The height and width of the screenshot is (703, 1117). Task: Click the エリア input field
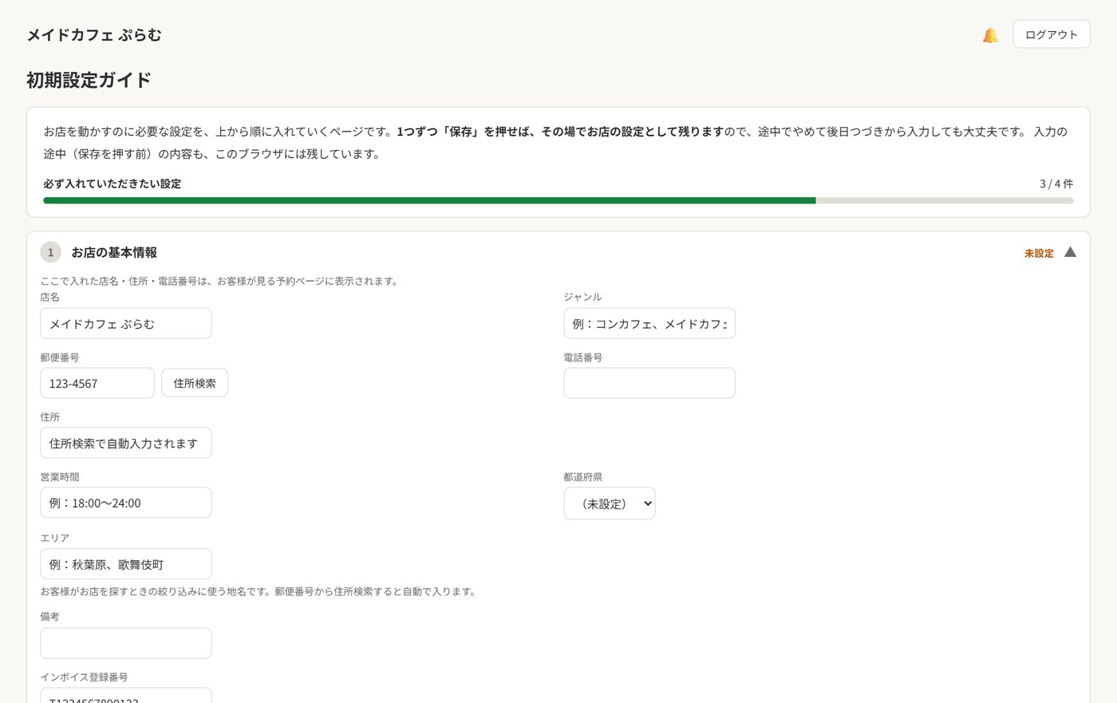(126, 564)
